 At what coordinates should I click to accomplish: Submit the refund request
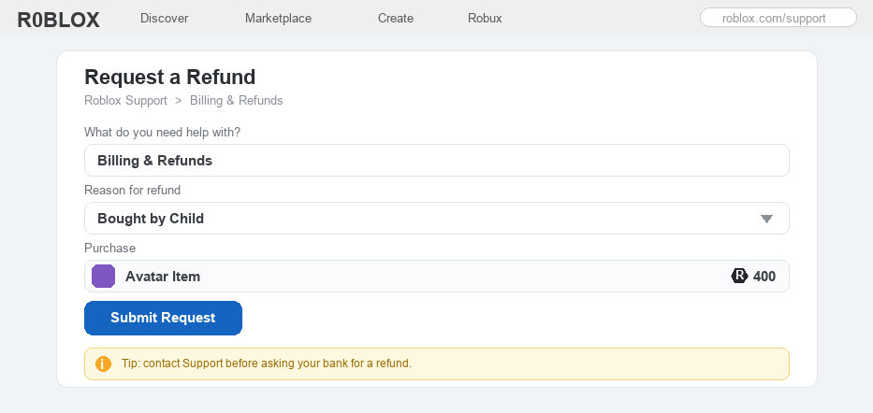(x=163, y=318)
